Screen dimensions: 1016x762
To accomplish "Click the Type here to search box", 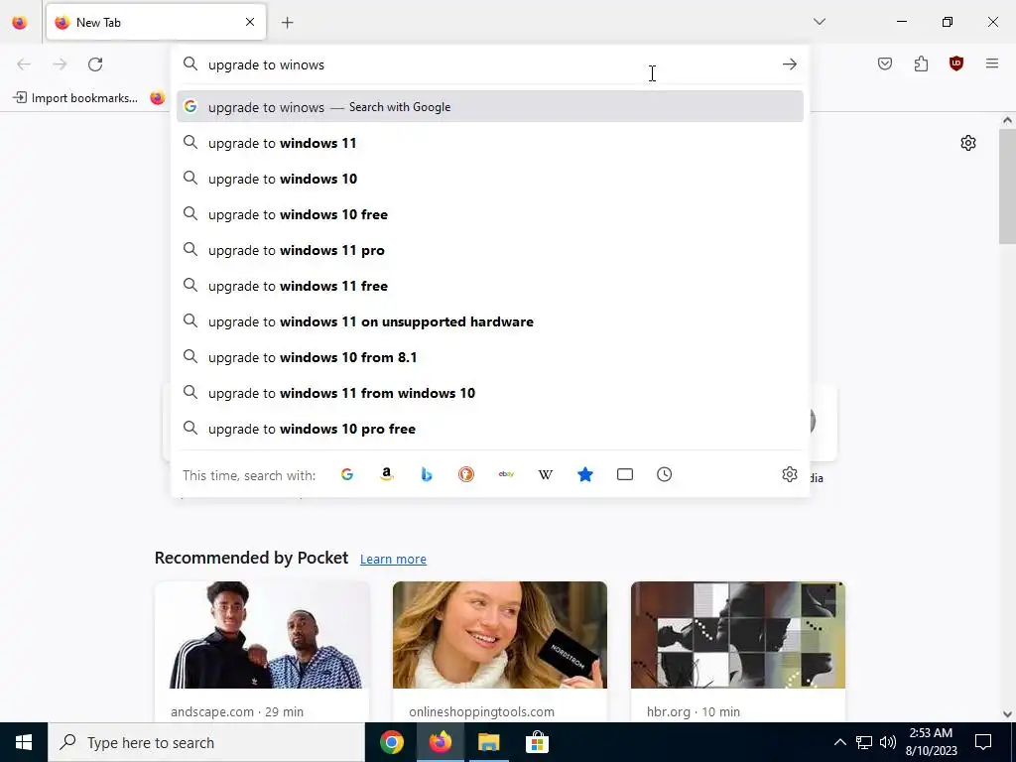I will (206, 742).
